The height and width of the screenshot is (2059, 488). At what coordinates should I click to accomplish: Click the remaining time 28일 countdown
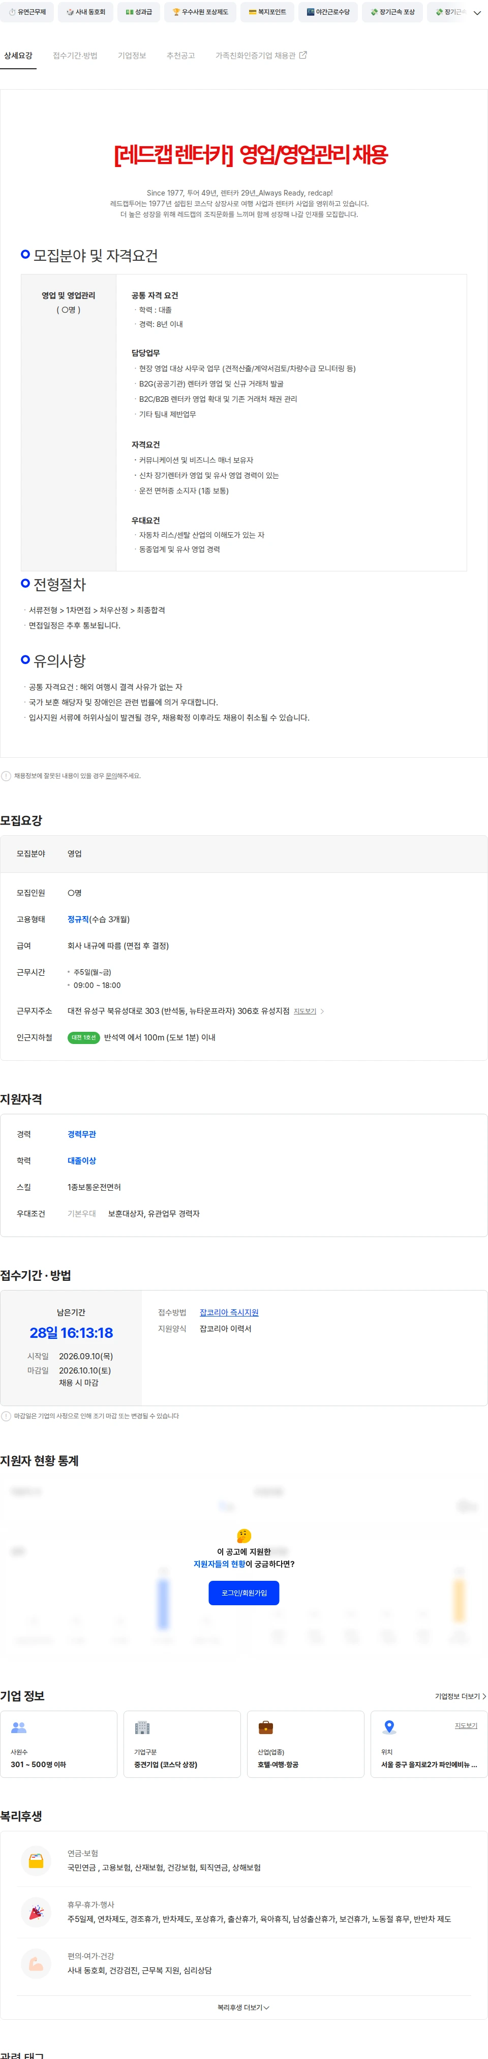pyautogui.click(x=71, y=1332)
